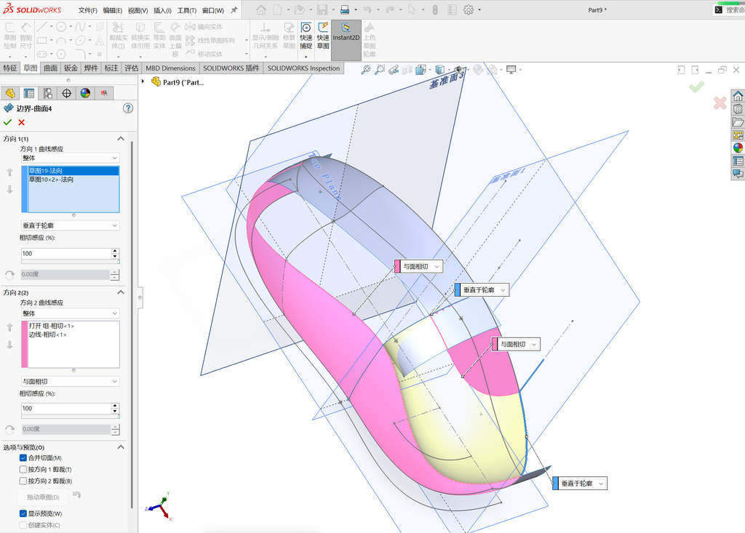
Task: Collapse the 方向 2(2) section
Action: pyautogui.click(x=121, y=292)
